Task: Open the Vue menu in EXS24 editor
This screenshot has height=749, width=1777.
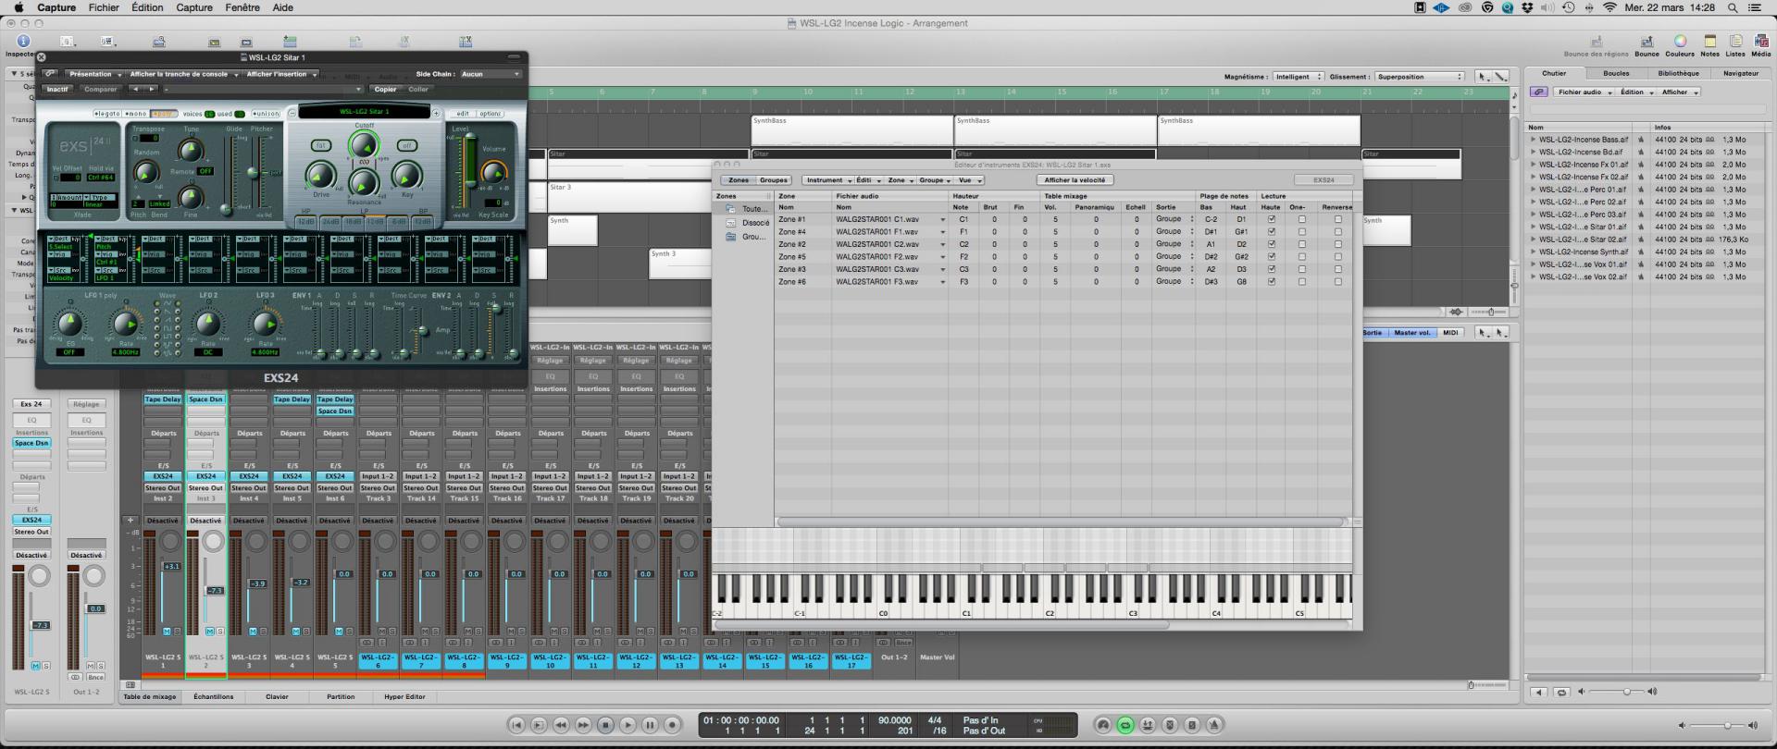Action: [969, 180]
